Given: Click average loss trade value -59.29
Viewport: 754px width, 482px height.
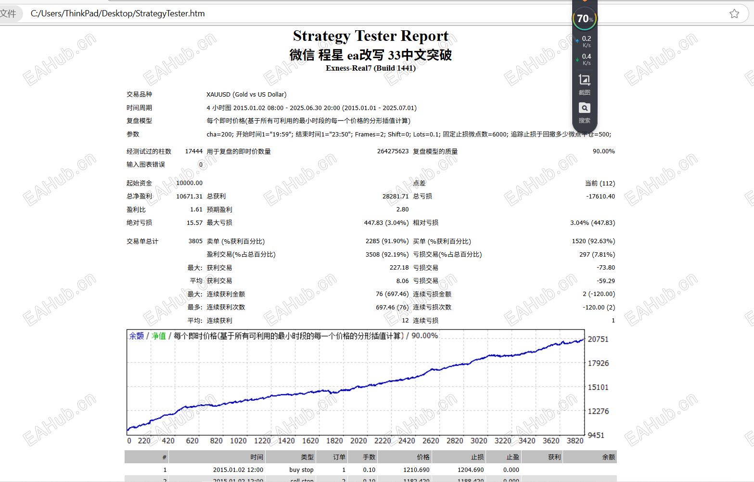Looking at the screenshot, I should pos(606,281).
